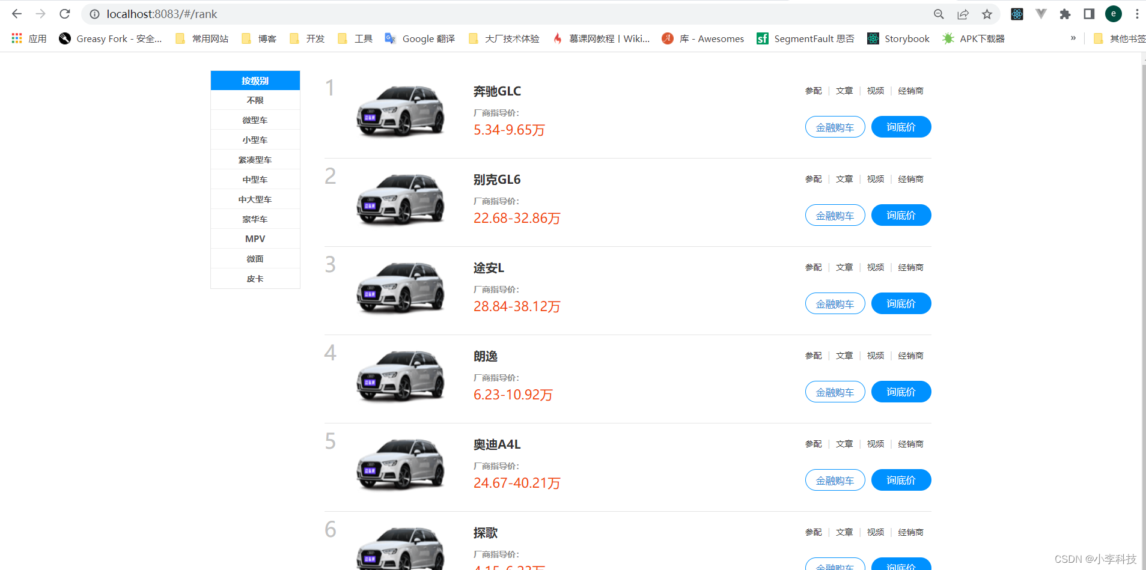Filter by 中型车
This screenshot has width=1146, height=570.
pyautogui.click(x=255, y=180)
